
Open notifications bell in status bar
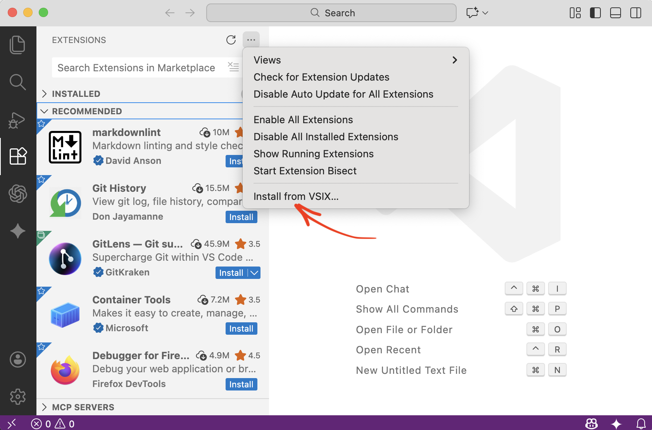point(641,423)
